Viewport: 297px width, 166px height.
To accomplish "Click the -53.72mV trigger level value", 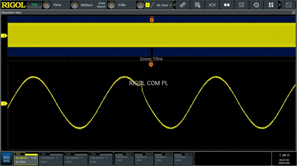I will [x=162, y=5].
